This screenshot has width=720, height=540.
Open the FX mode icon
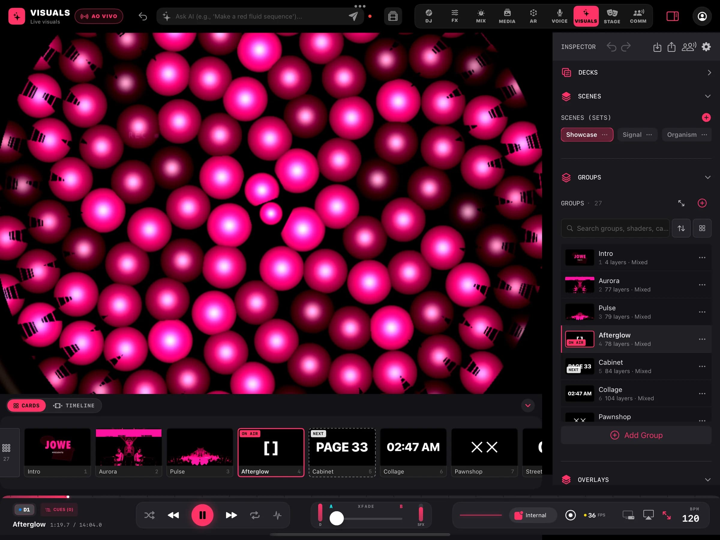point(454,16)
